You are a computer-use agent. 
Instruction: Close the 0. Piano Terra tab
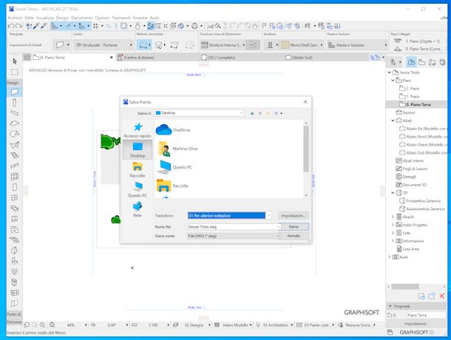coord(112,58)
